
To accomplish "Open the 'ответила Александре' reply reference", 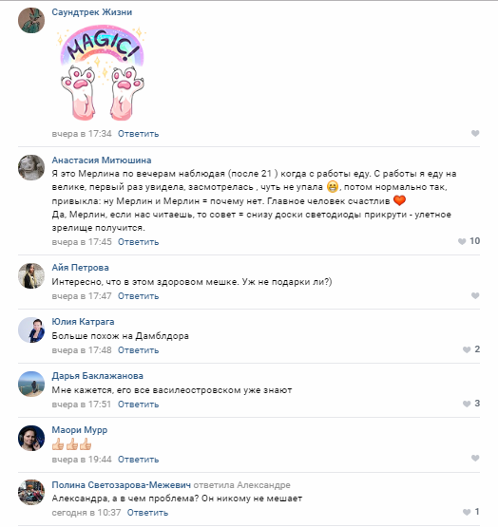I will pos(242,485).
